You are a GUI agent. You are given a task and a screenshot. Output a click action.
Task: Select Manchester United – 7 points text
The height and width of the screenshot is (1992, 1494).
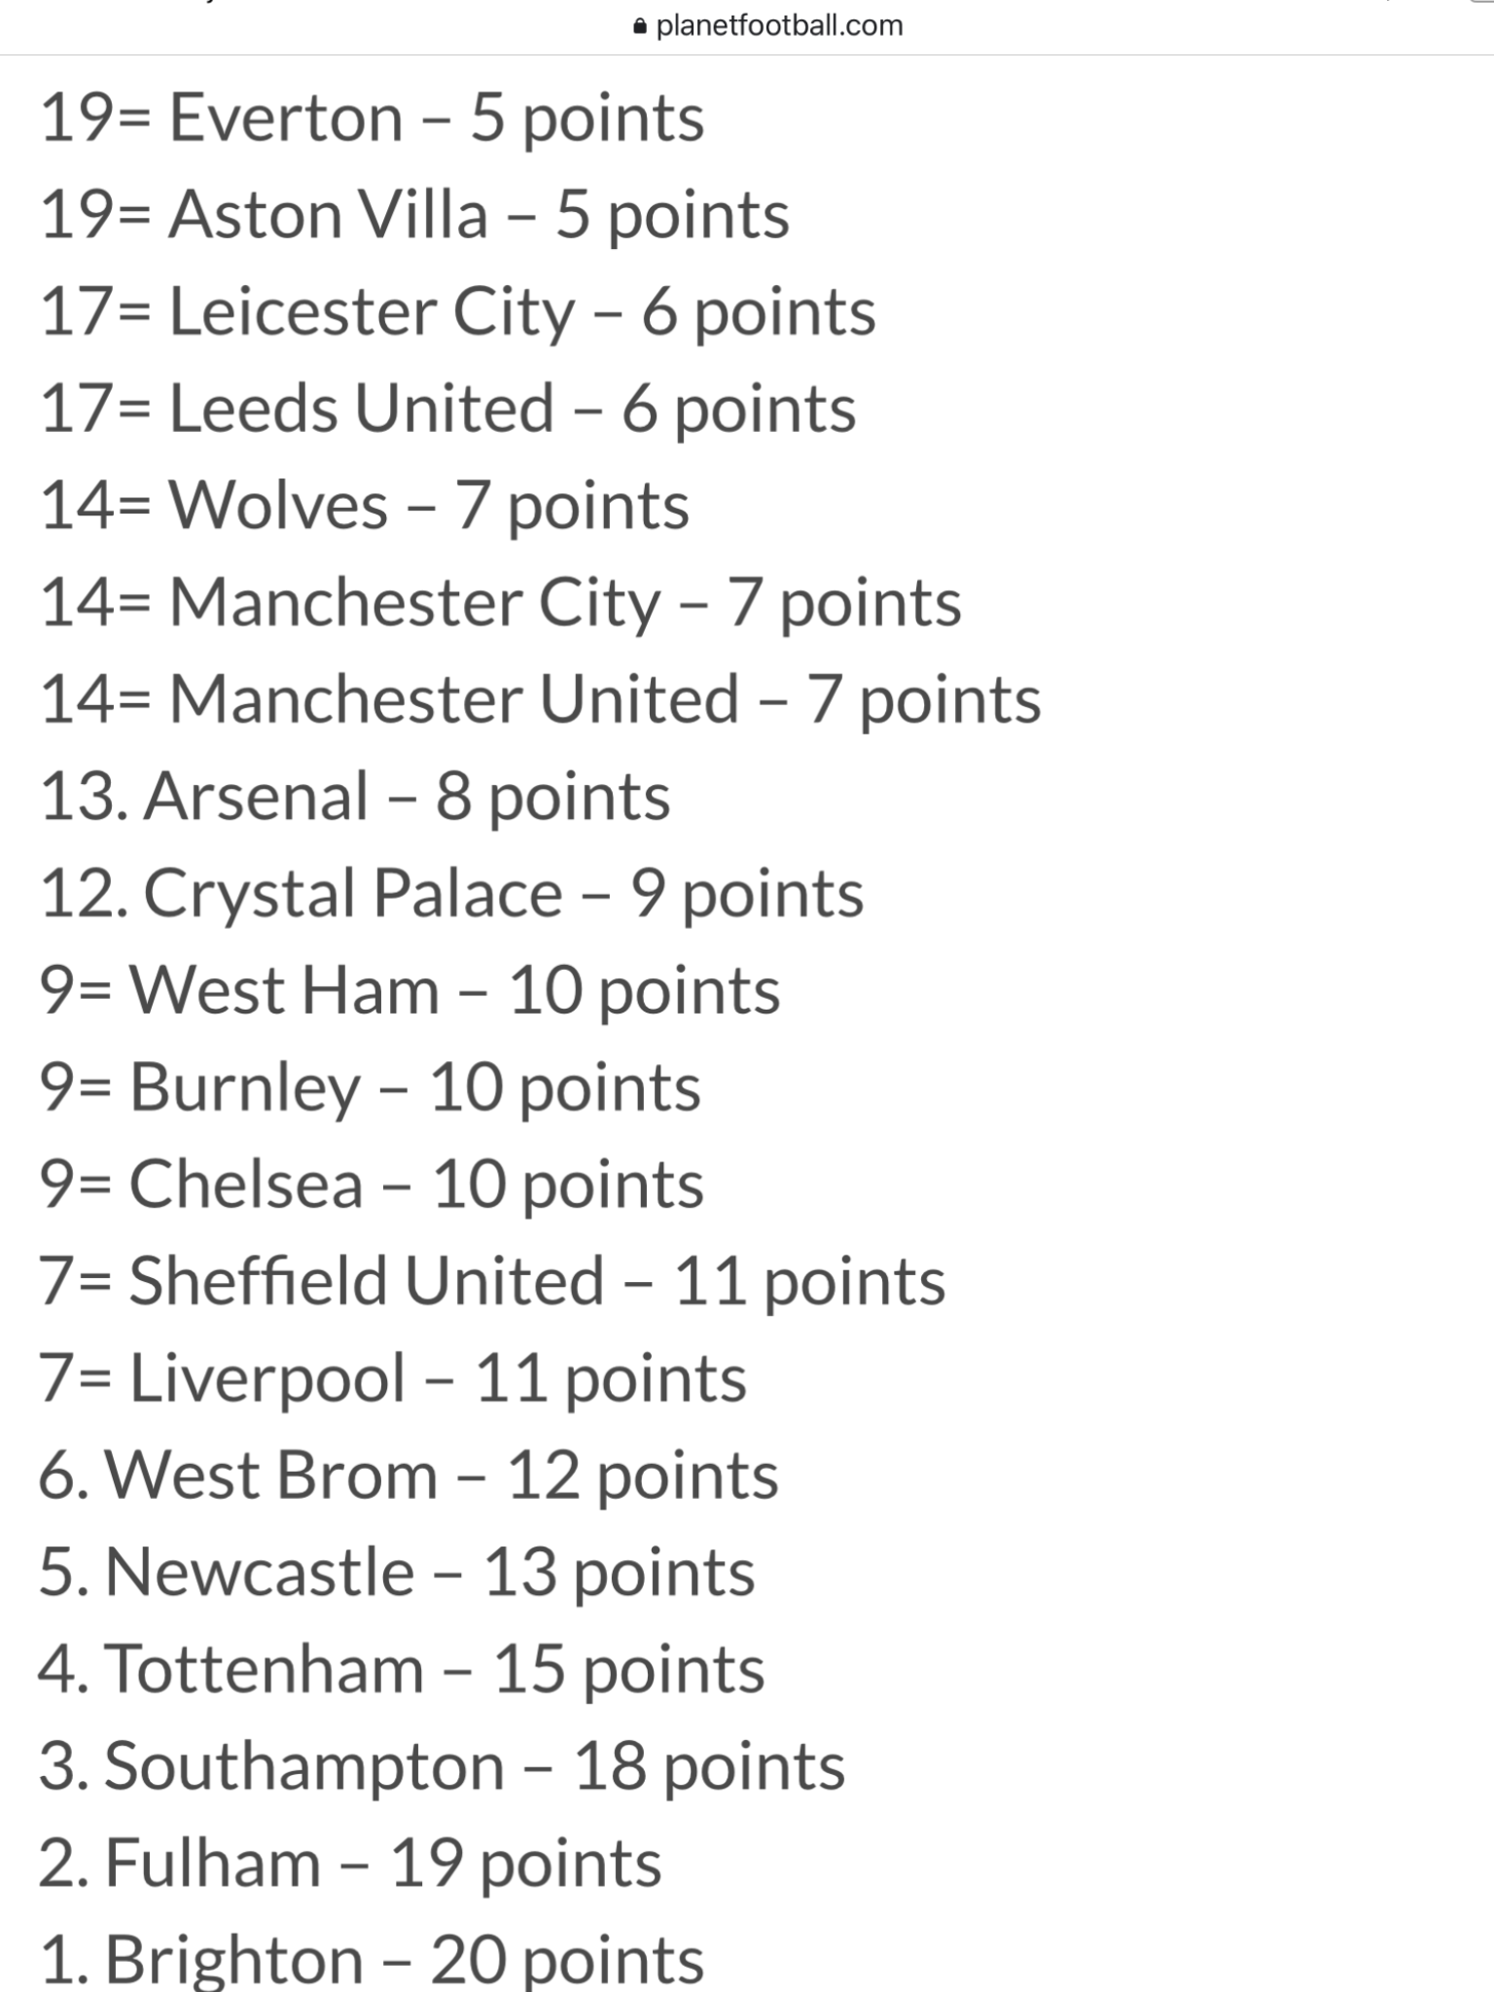click(541, 700)
